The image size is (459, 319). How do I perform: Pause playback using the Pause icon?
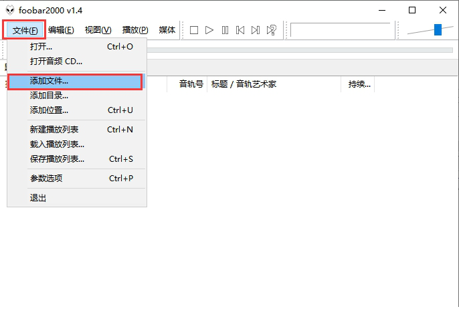(x=225, y=30)
